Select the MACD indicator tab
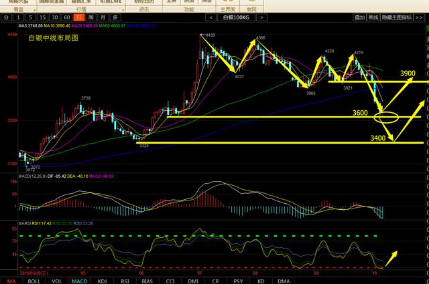Screen dimensions: 429x284 pos(80,281)
